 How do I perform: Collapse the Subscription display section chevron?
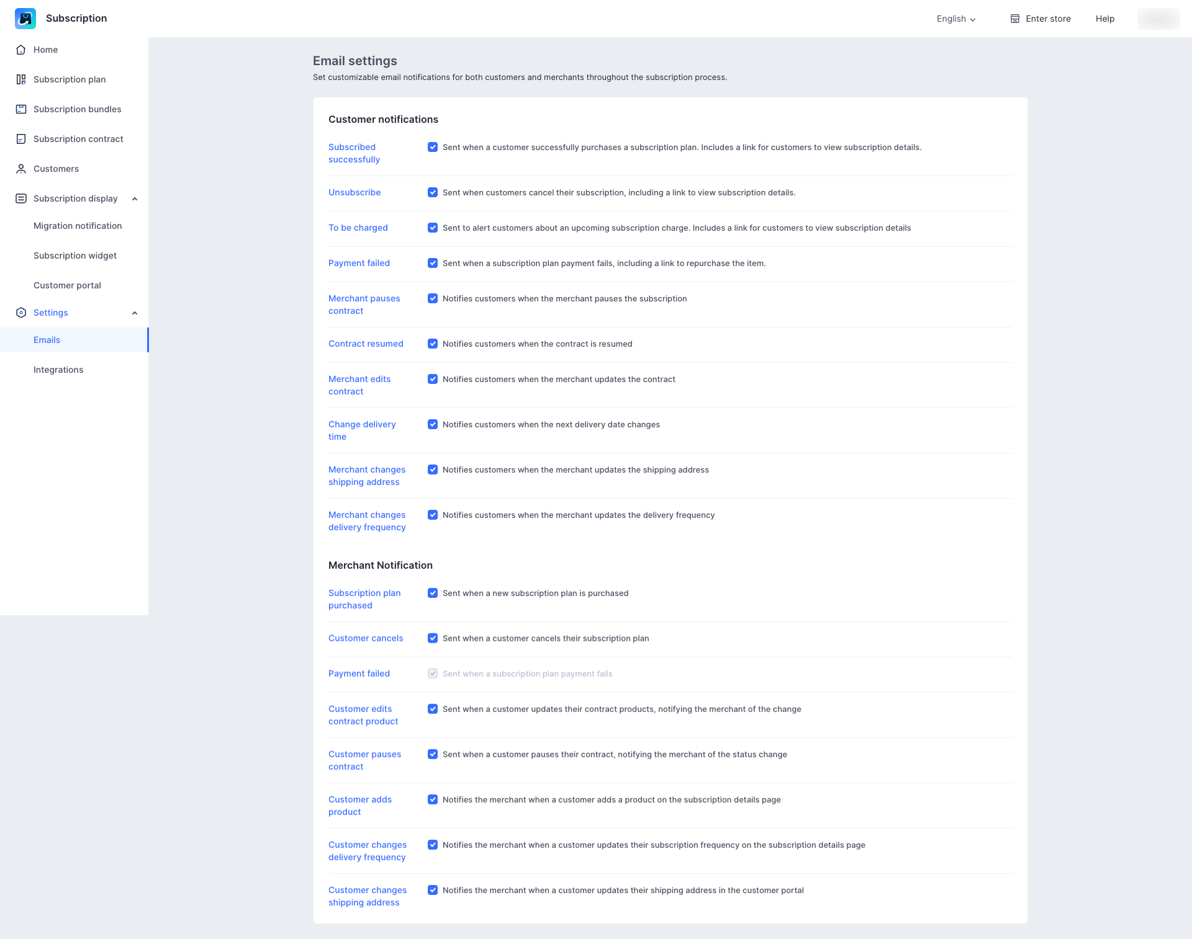135,198
